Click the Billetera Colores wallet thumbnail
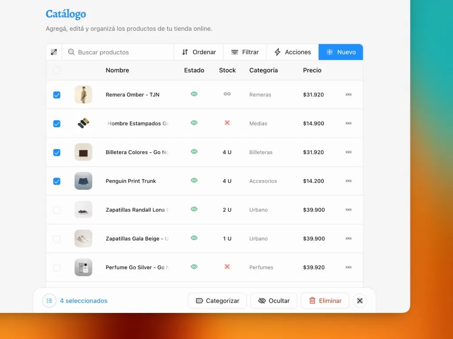Viewport: 453px width, 339px height. [x=83, y=152]
